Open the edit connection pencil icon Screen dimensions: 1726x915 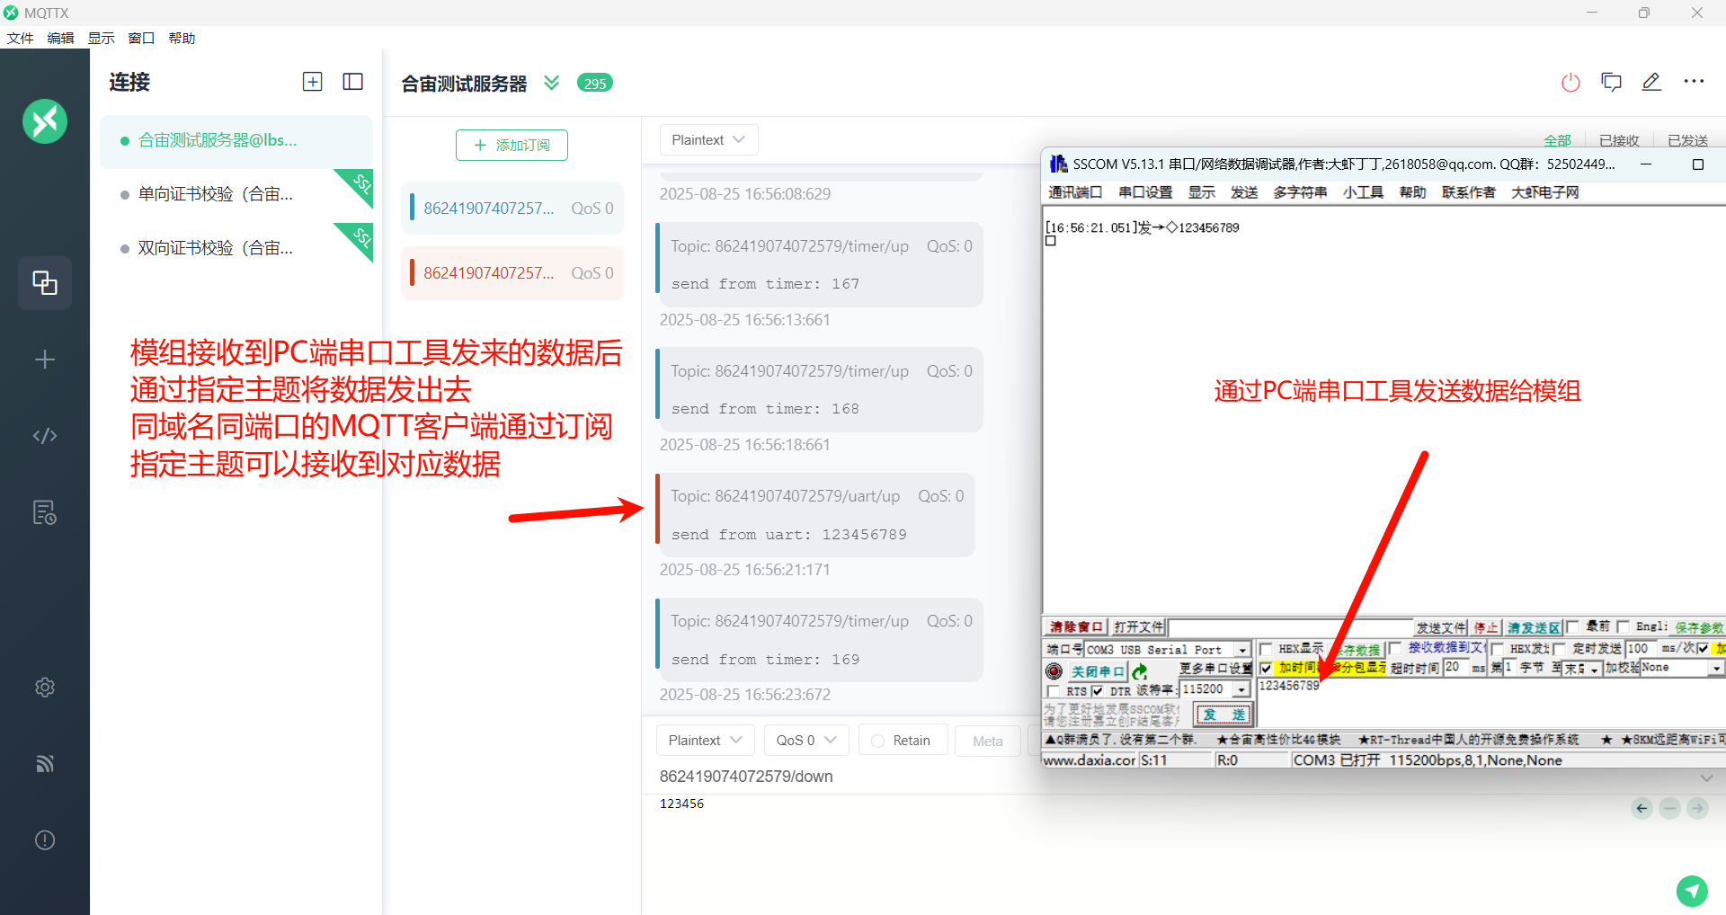(x=1651, y=82)
